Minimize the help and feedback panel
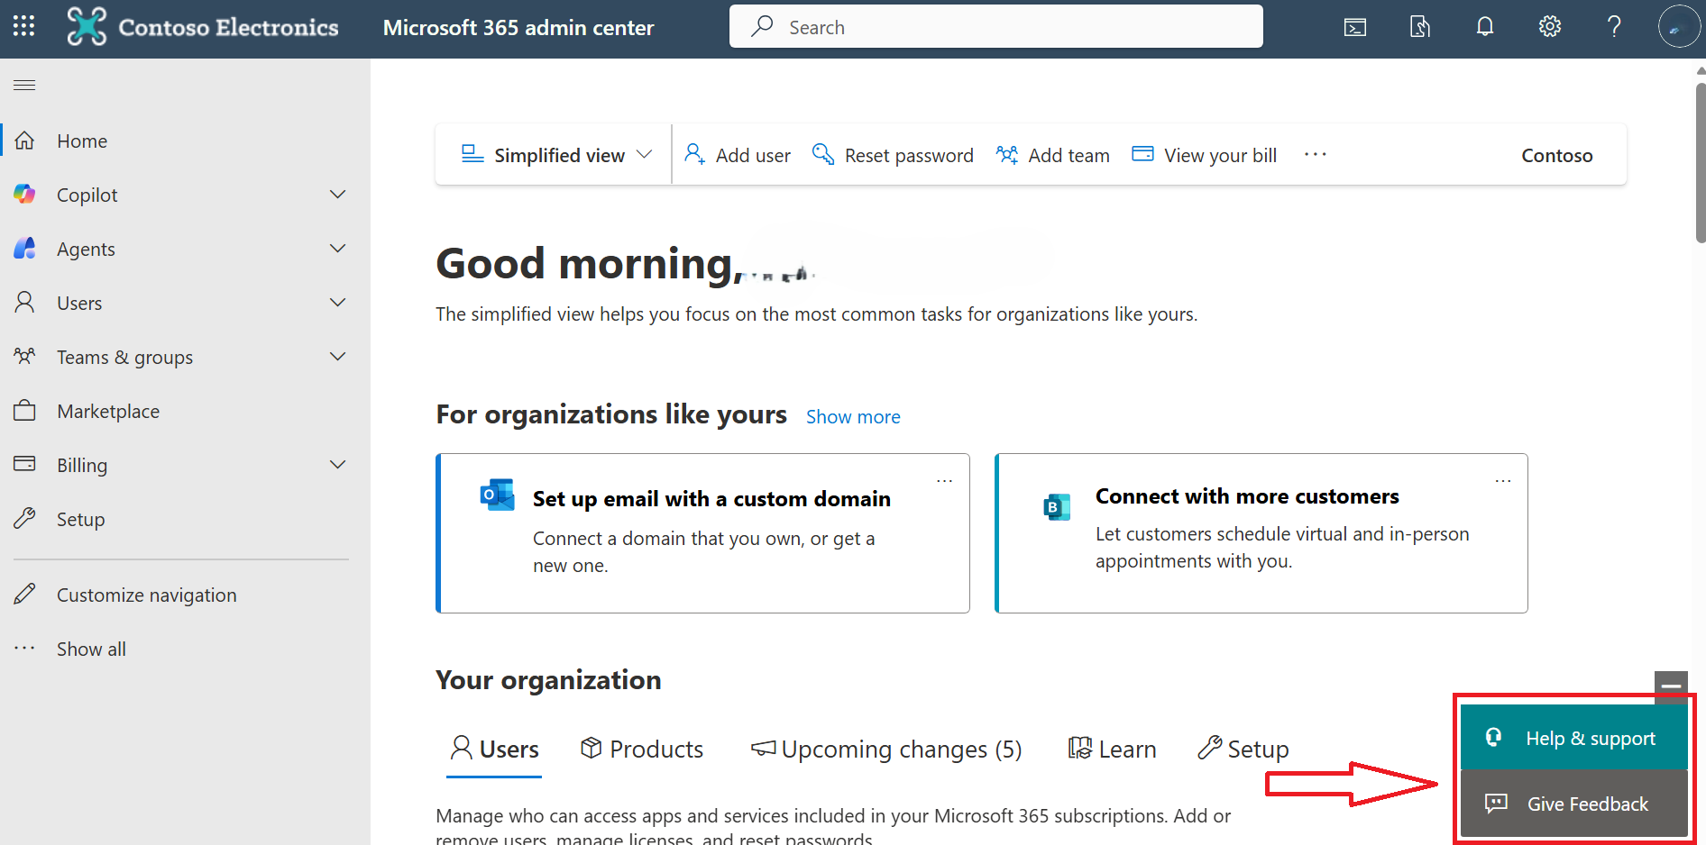Viewport: 1706px width, 845px height. (1671, 686)
